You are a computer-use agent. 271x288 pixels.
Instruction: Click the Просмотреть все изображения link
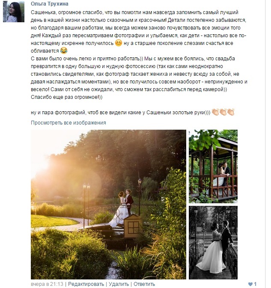click(68, 123)
